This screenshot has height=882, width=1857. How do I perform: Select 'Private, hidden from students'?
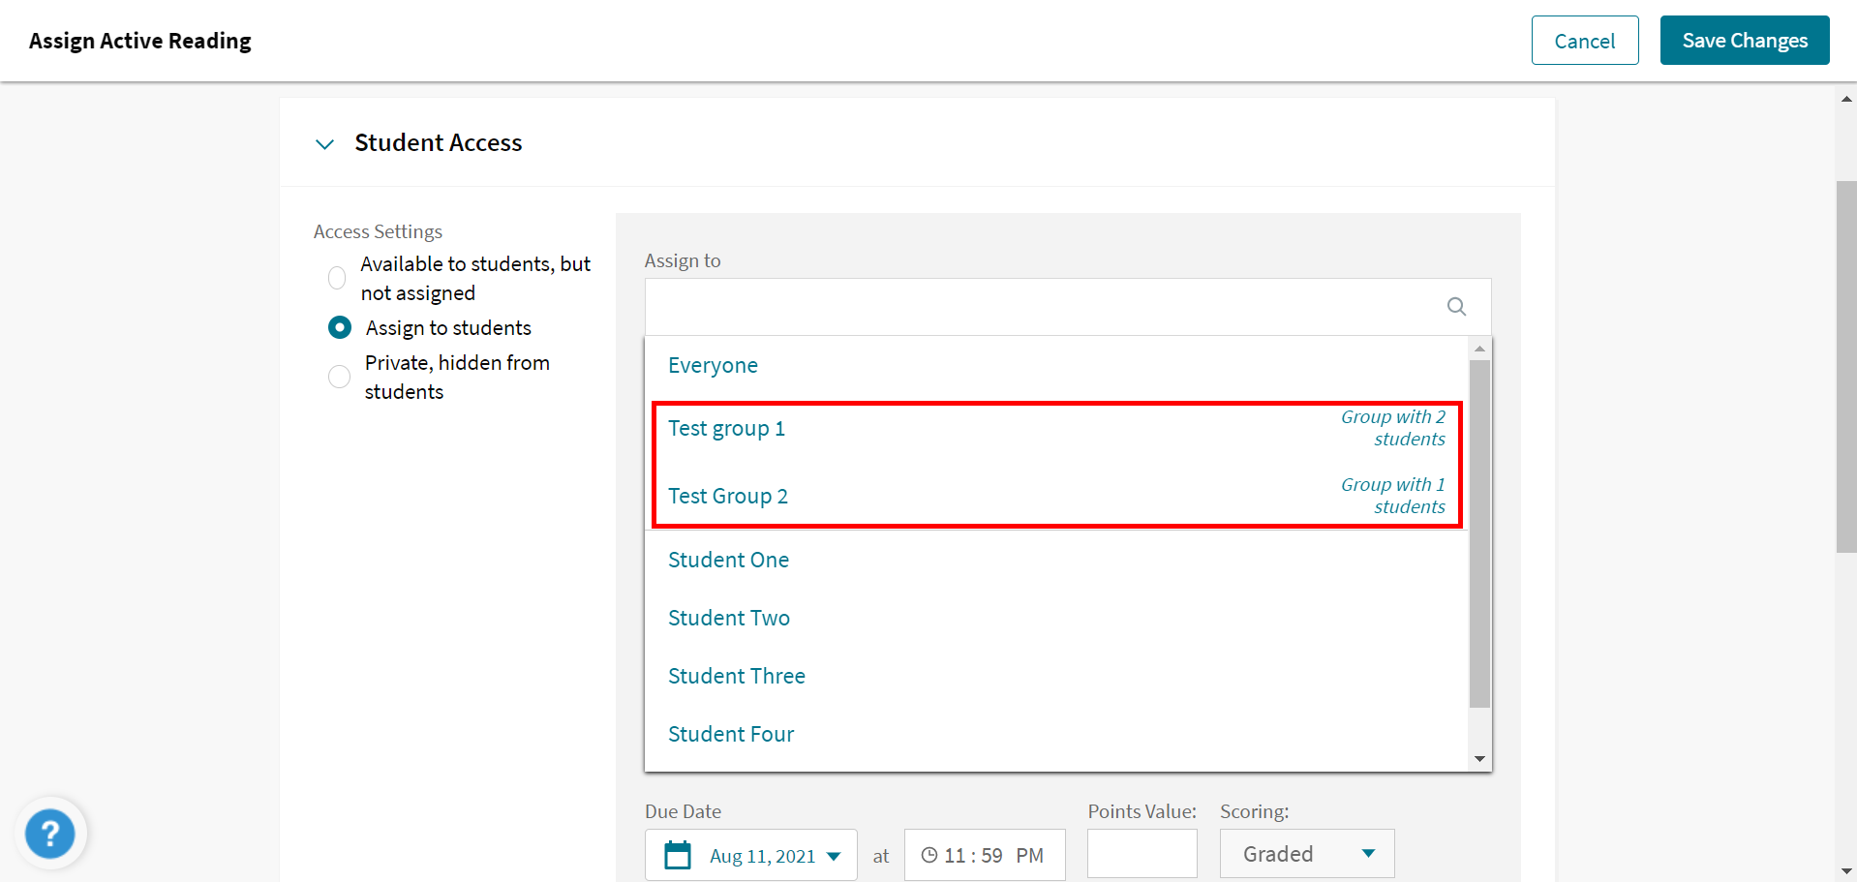[x=339, y=377]
